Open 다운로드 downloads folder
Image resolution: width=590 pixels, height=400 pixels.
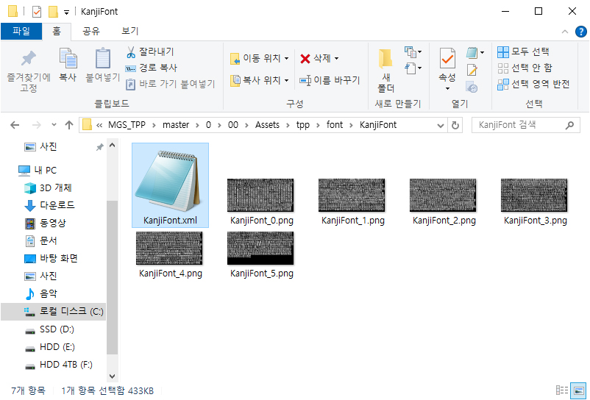coord(49,205)
